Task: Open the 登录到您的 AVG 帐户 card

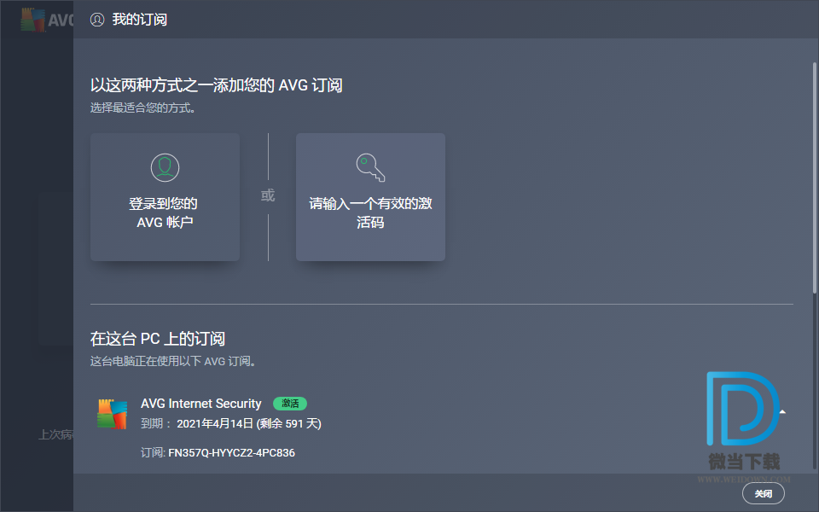Action: 165,197
